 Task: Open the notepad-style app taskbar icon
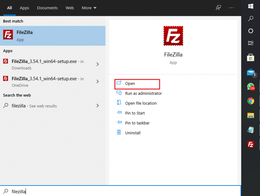(x=251, y=130)
